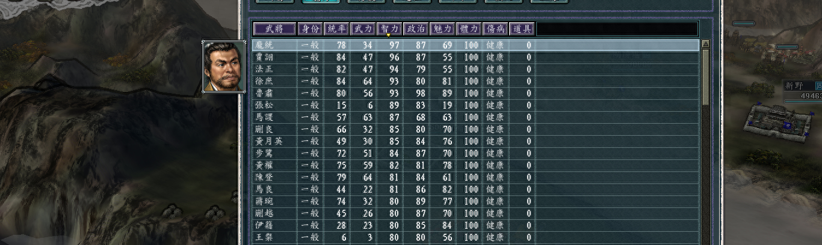Select officer 步騭 row
This screenshot has width=822, height=245.
[475, 153]
